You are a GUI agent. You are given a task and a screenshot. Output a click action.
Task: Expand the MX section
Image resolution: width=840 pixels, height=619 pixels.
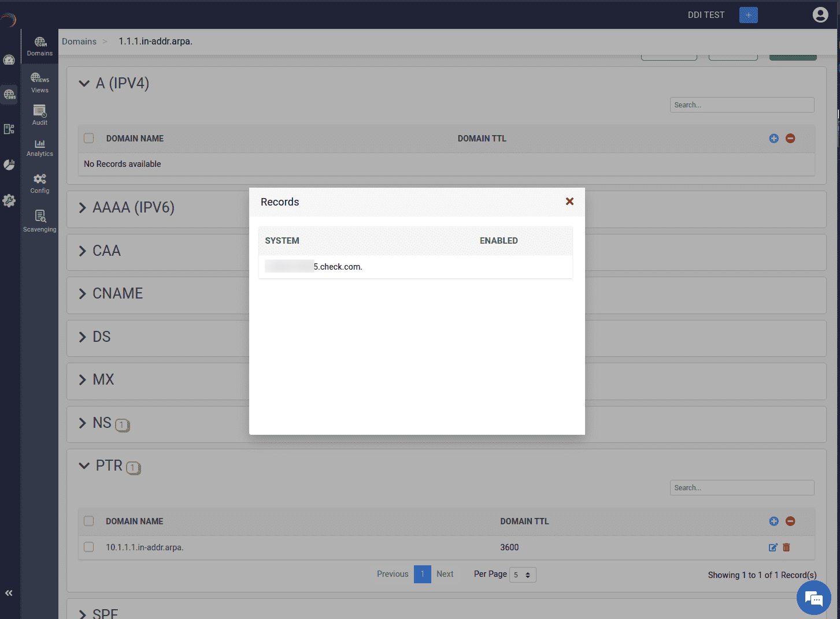click(x=82, y=380)
